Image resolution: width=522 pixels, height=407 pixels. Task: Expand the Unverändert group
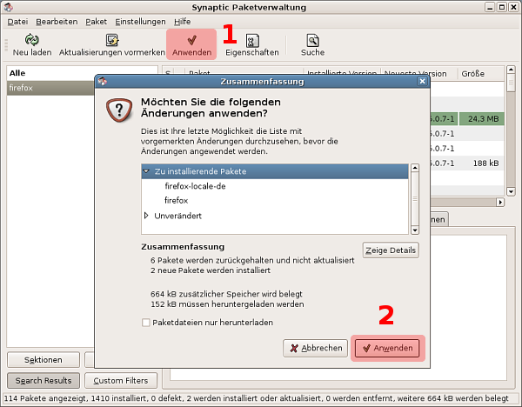tap(146, 216)
